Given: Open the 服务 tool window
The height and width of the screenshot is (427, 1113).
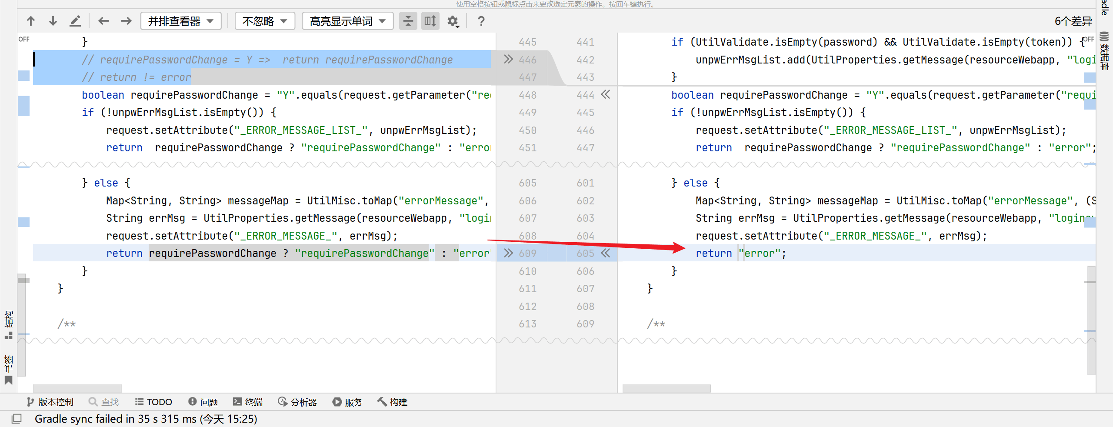Looking at the screenshot, I should tap(347, 402).
